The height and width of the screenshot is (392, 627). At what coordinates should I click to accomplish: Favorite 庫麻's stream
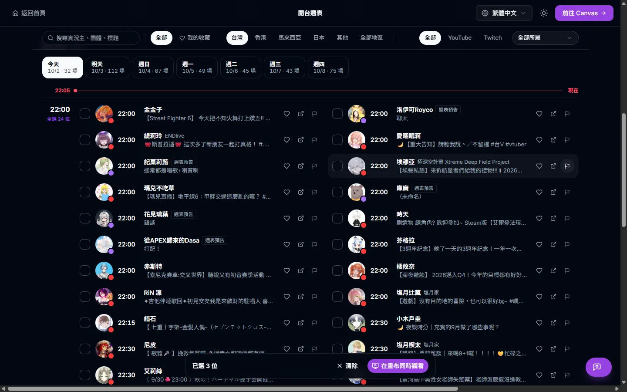click(x=539, y=192)
